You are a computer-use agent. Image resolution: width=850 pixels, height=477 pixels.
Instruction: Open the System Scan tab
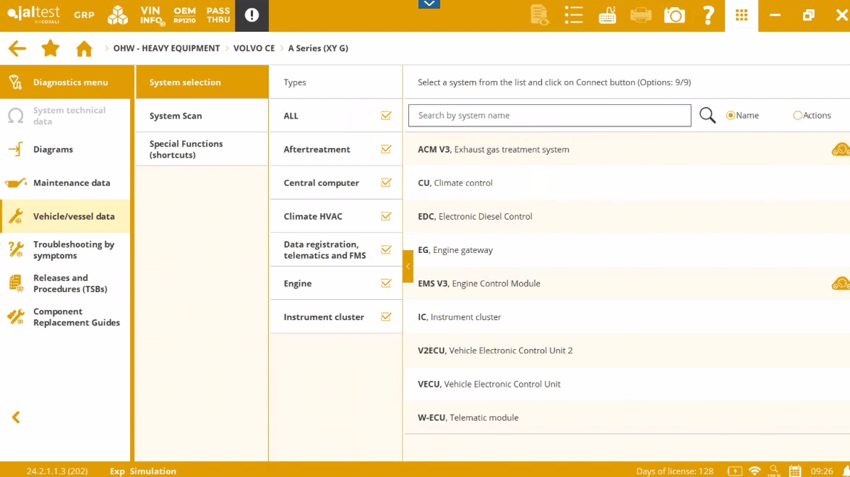(176, 116)
